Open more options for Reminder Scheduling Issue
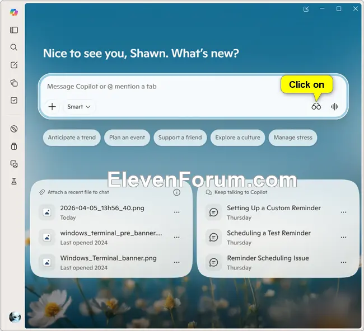This screenshot has width=364, height=331. (x=344, y=262)
